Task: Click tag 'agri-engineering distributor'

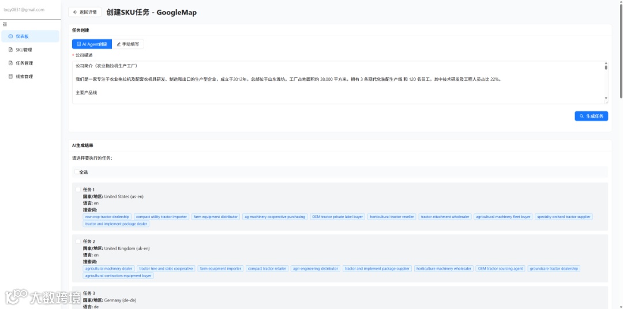Action: (316, 269)
